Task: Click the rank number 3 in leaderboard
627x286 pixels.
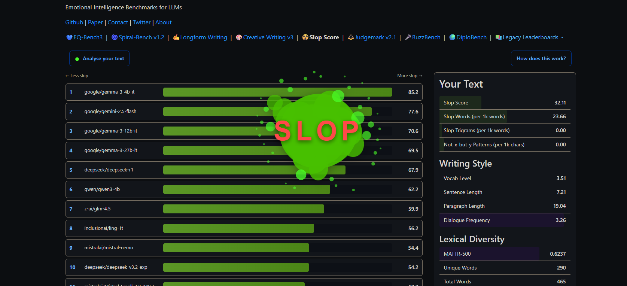Action: tap(71, 131)
